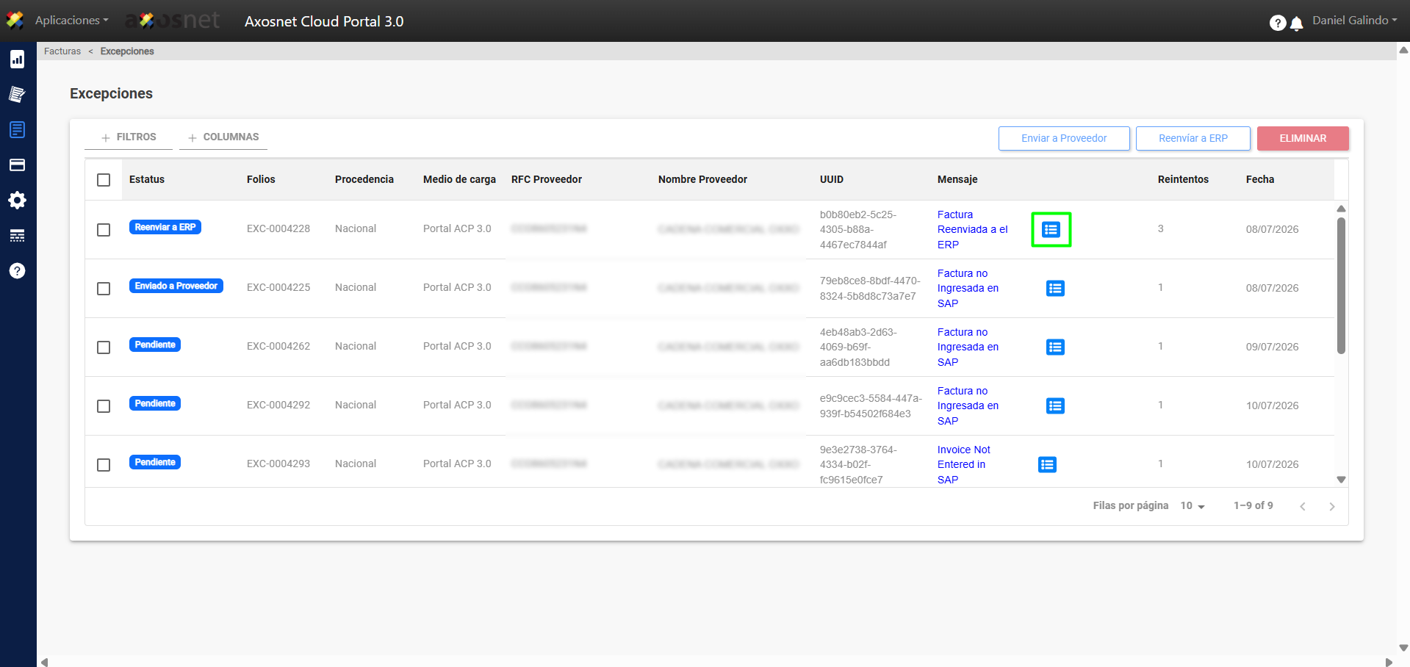1410x667 pixels.
Task: Sort by Fecha column header
Action: (1260, 179)
